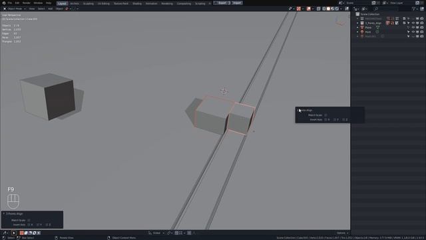Switch to the Sculpting workspace tab
This screenshot has width=426, height=240.
89,3
